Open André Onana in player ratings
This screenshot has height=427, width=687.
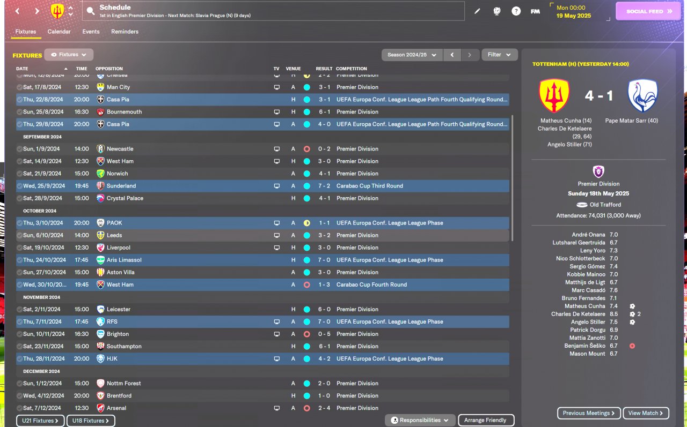coord(589,235)
